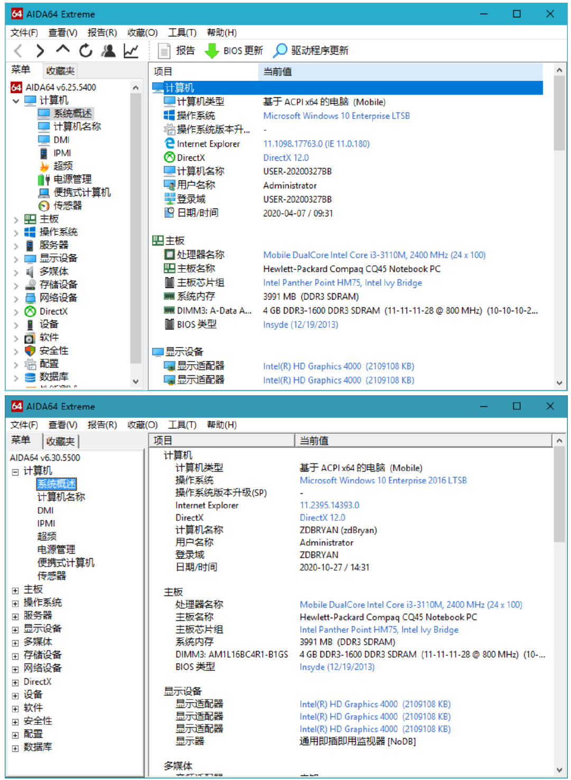Expand the 主板 node in the v6.30 tree

(x=15, y=590)
